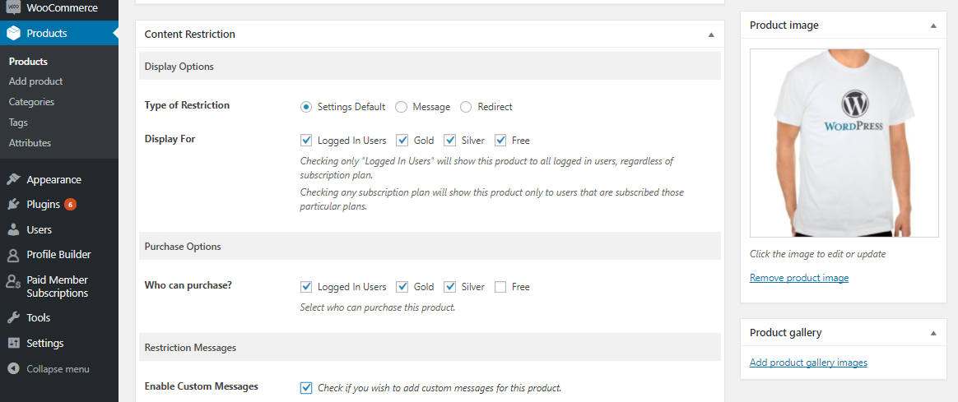
Task: Select the Message restriction type radio
Action: point(402,107)
